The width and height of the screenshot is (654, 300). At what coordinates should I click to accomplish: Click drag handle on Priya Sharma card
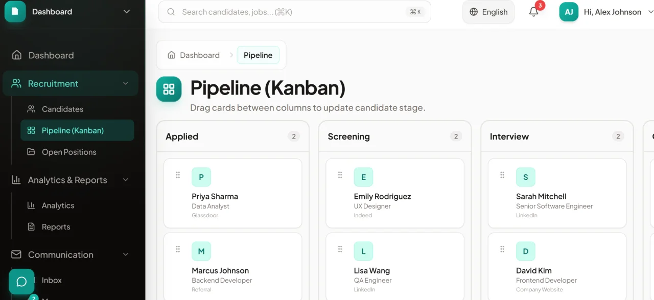pyautogui.click(x=178, y=175)
